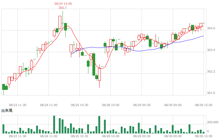Click the 08/24 14:00 high-point timestamp label
The height and width of the screenshot is (139, 220).
(63, 4)
